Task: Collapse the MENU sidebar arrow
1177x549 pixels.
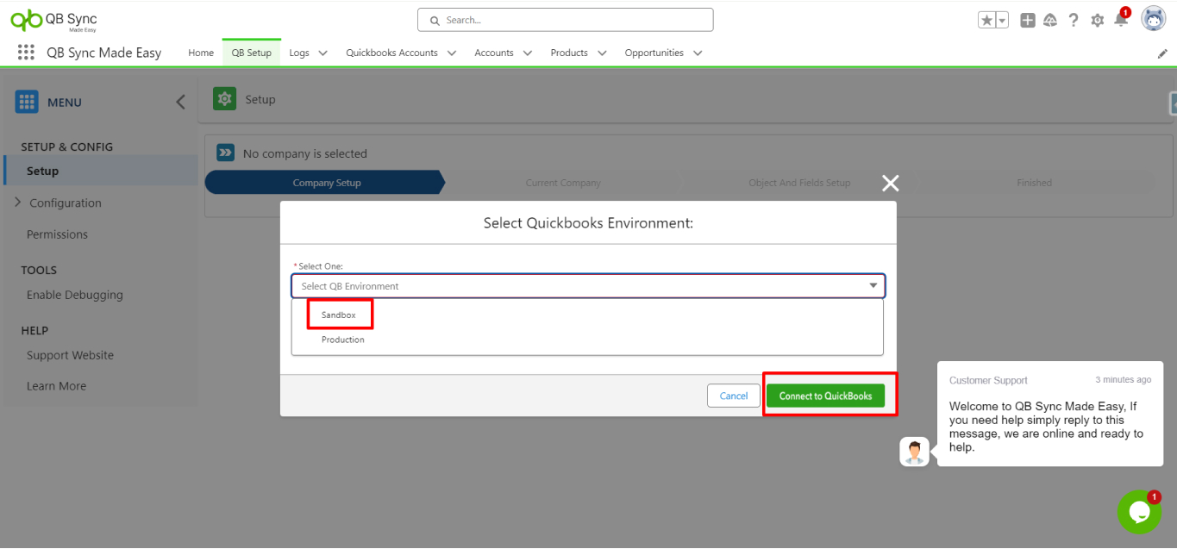Action: tap(180, 102)
